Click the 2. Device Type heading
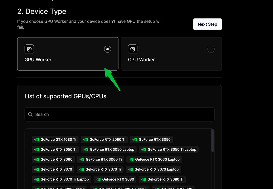The image size is (273, 189). pos(42,12)
